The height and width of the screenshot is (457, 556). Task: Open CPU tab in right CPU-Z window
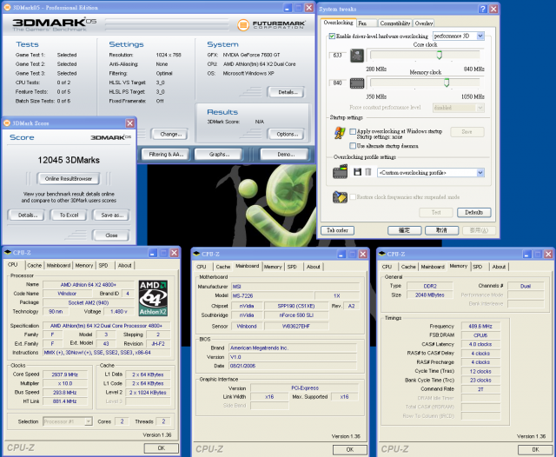click(387, 267)
